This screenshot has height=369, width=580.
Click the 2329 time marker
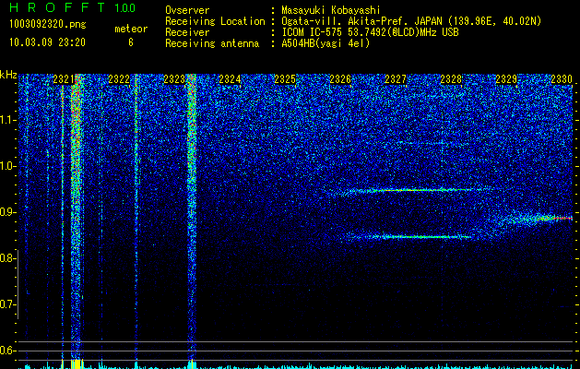506,79
